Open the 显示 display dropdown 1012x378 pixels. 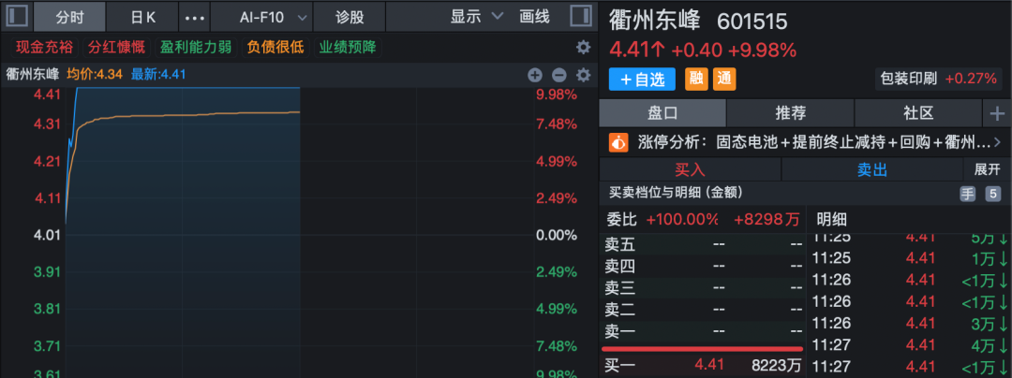[x=476, y=17]
